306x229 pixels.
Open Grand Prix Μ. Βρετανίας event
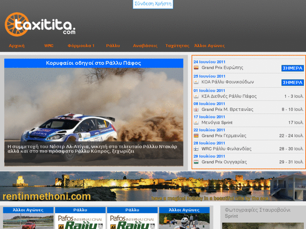tap(227, 110)
